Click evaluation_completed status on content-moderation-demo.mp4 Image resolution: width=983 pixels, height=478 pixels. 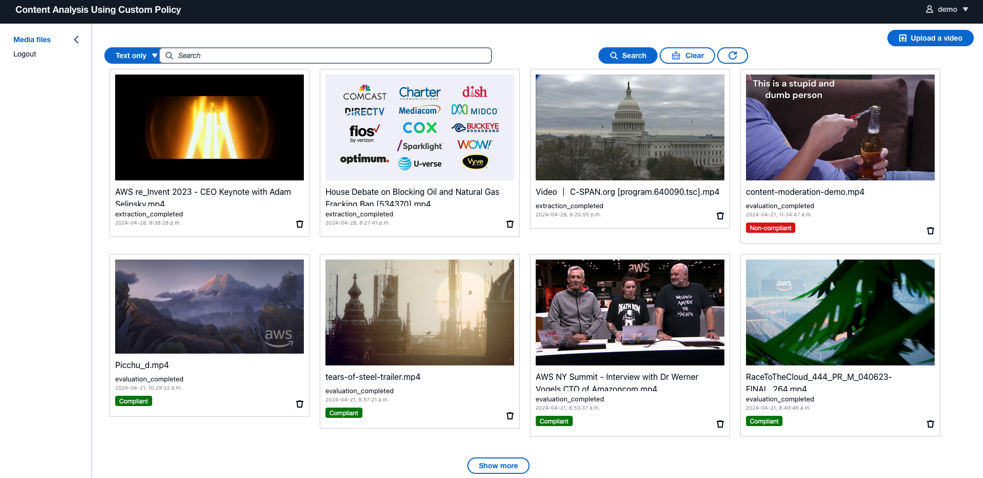780,206
